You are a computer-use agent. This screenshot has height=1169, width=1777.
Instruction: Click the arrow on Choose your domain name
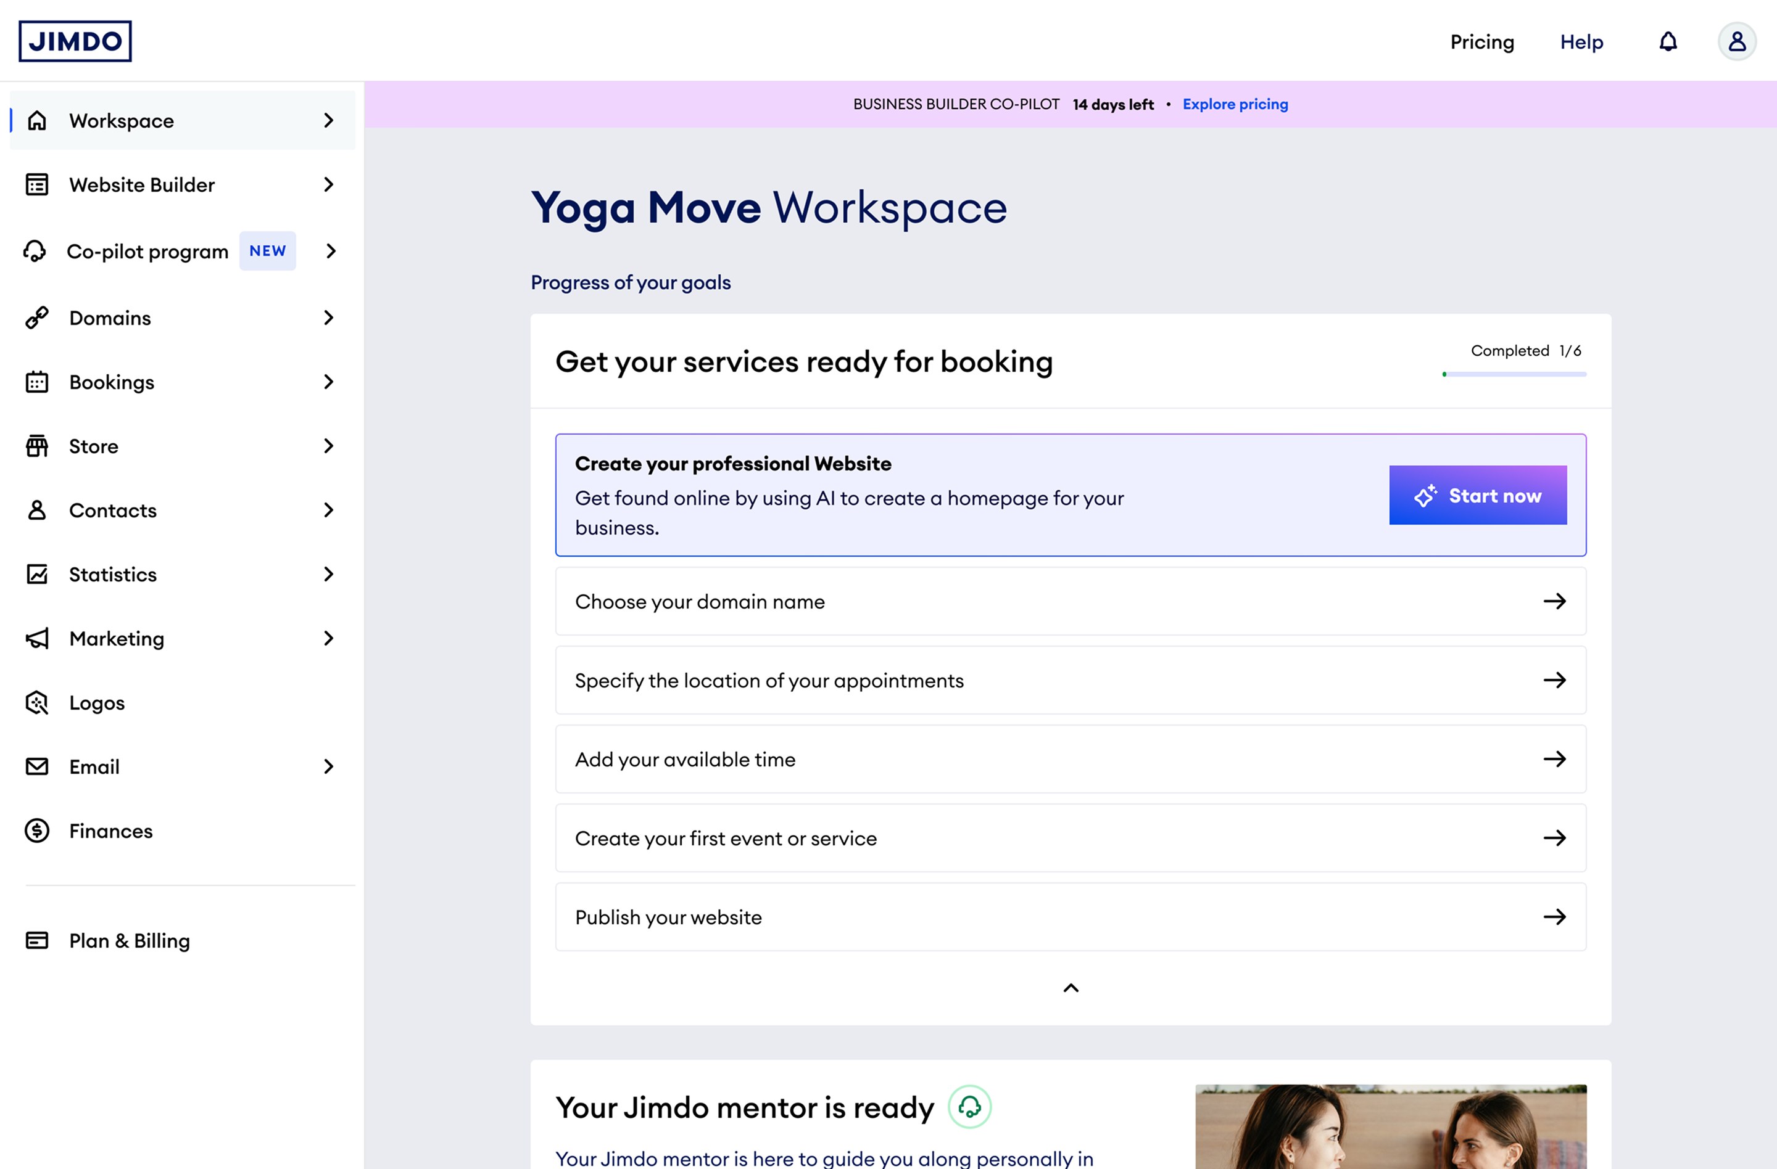coord(1554,601)
